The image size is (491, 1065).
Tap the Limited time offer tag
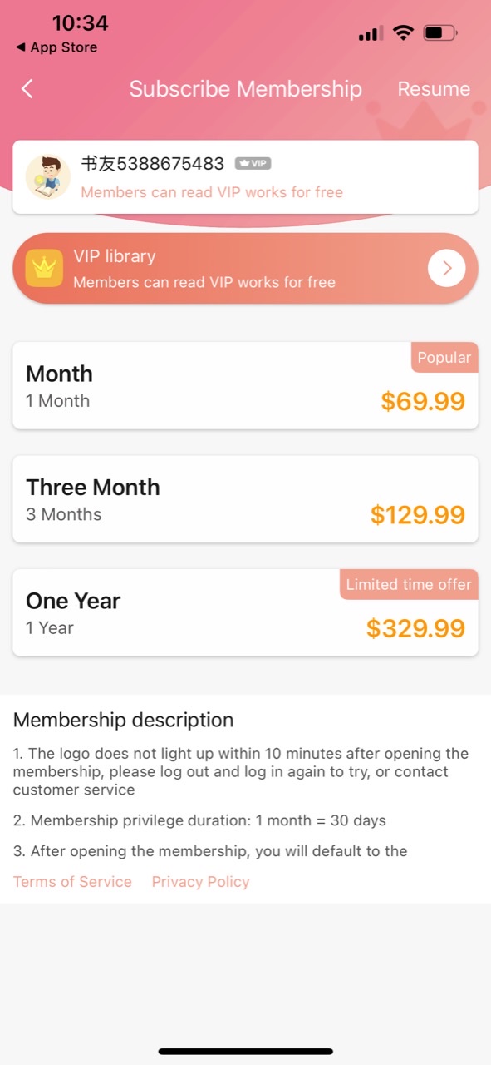409,584
